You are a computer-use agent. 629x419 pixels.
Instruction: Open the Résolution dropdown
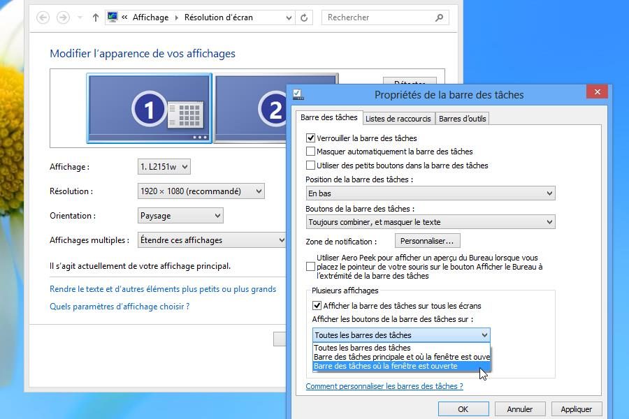201,191
